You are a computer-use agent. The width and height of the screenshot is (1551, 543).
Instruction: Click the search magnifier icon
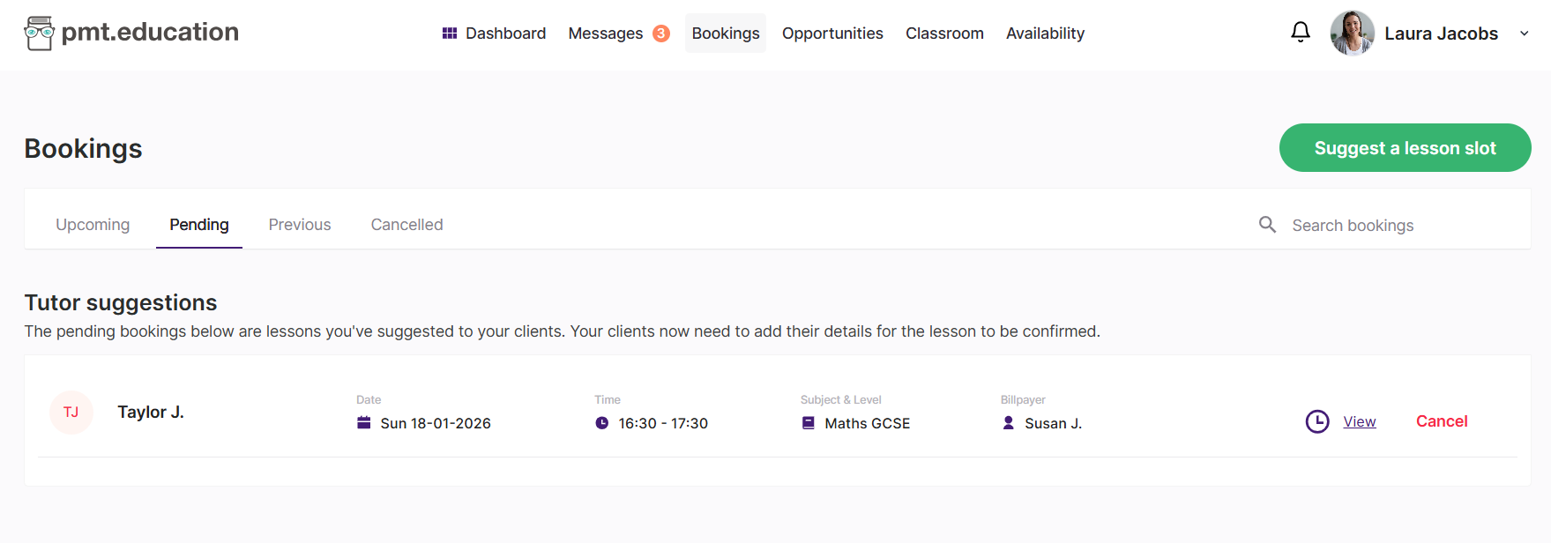click(x=1267, y=225)
